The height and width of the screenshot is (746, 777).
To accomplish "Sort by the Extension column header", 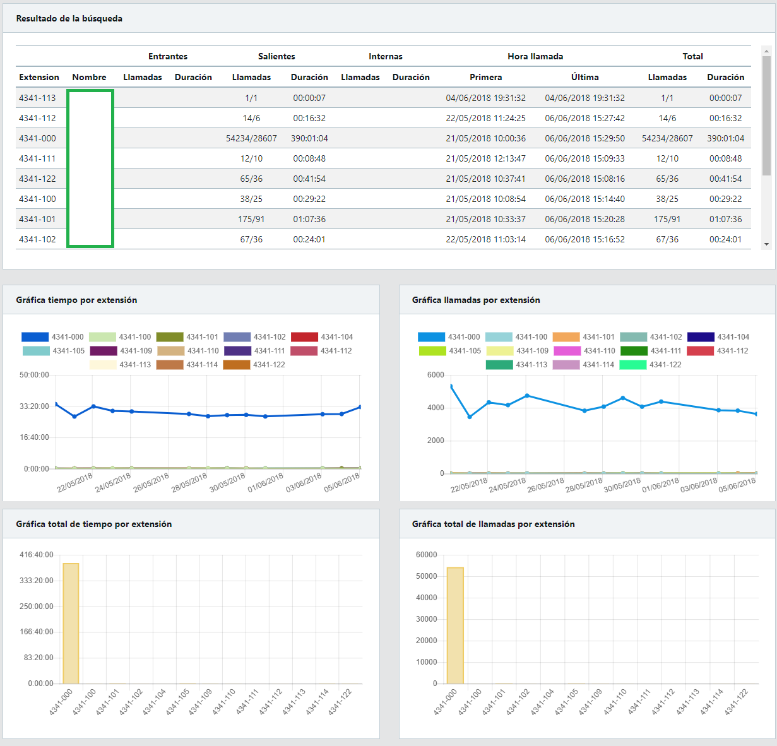I will (x=39, y=77).
